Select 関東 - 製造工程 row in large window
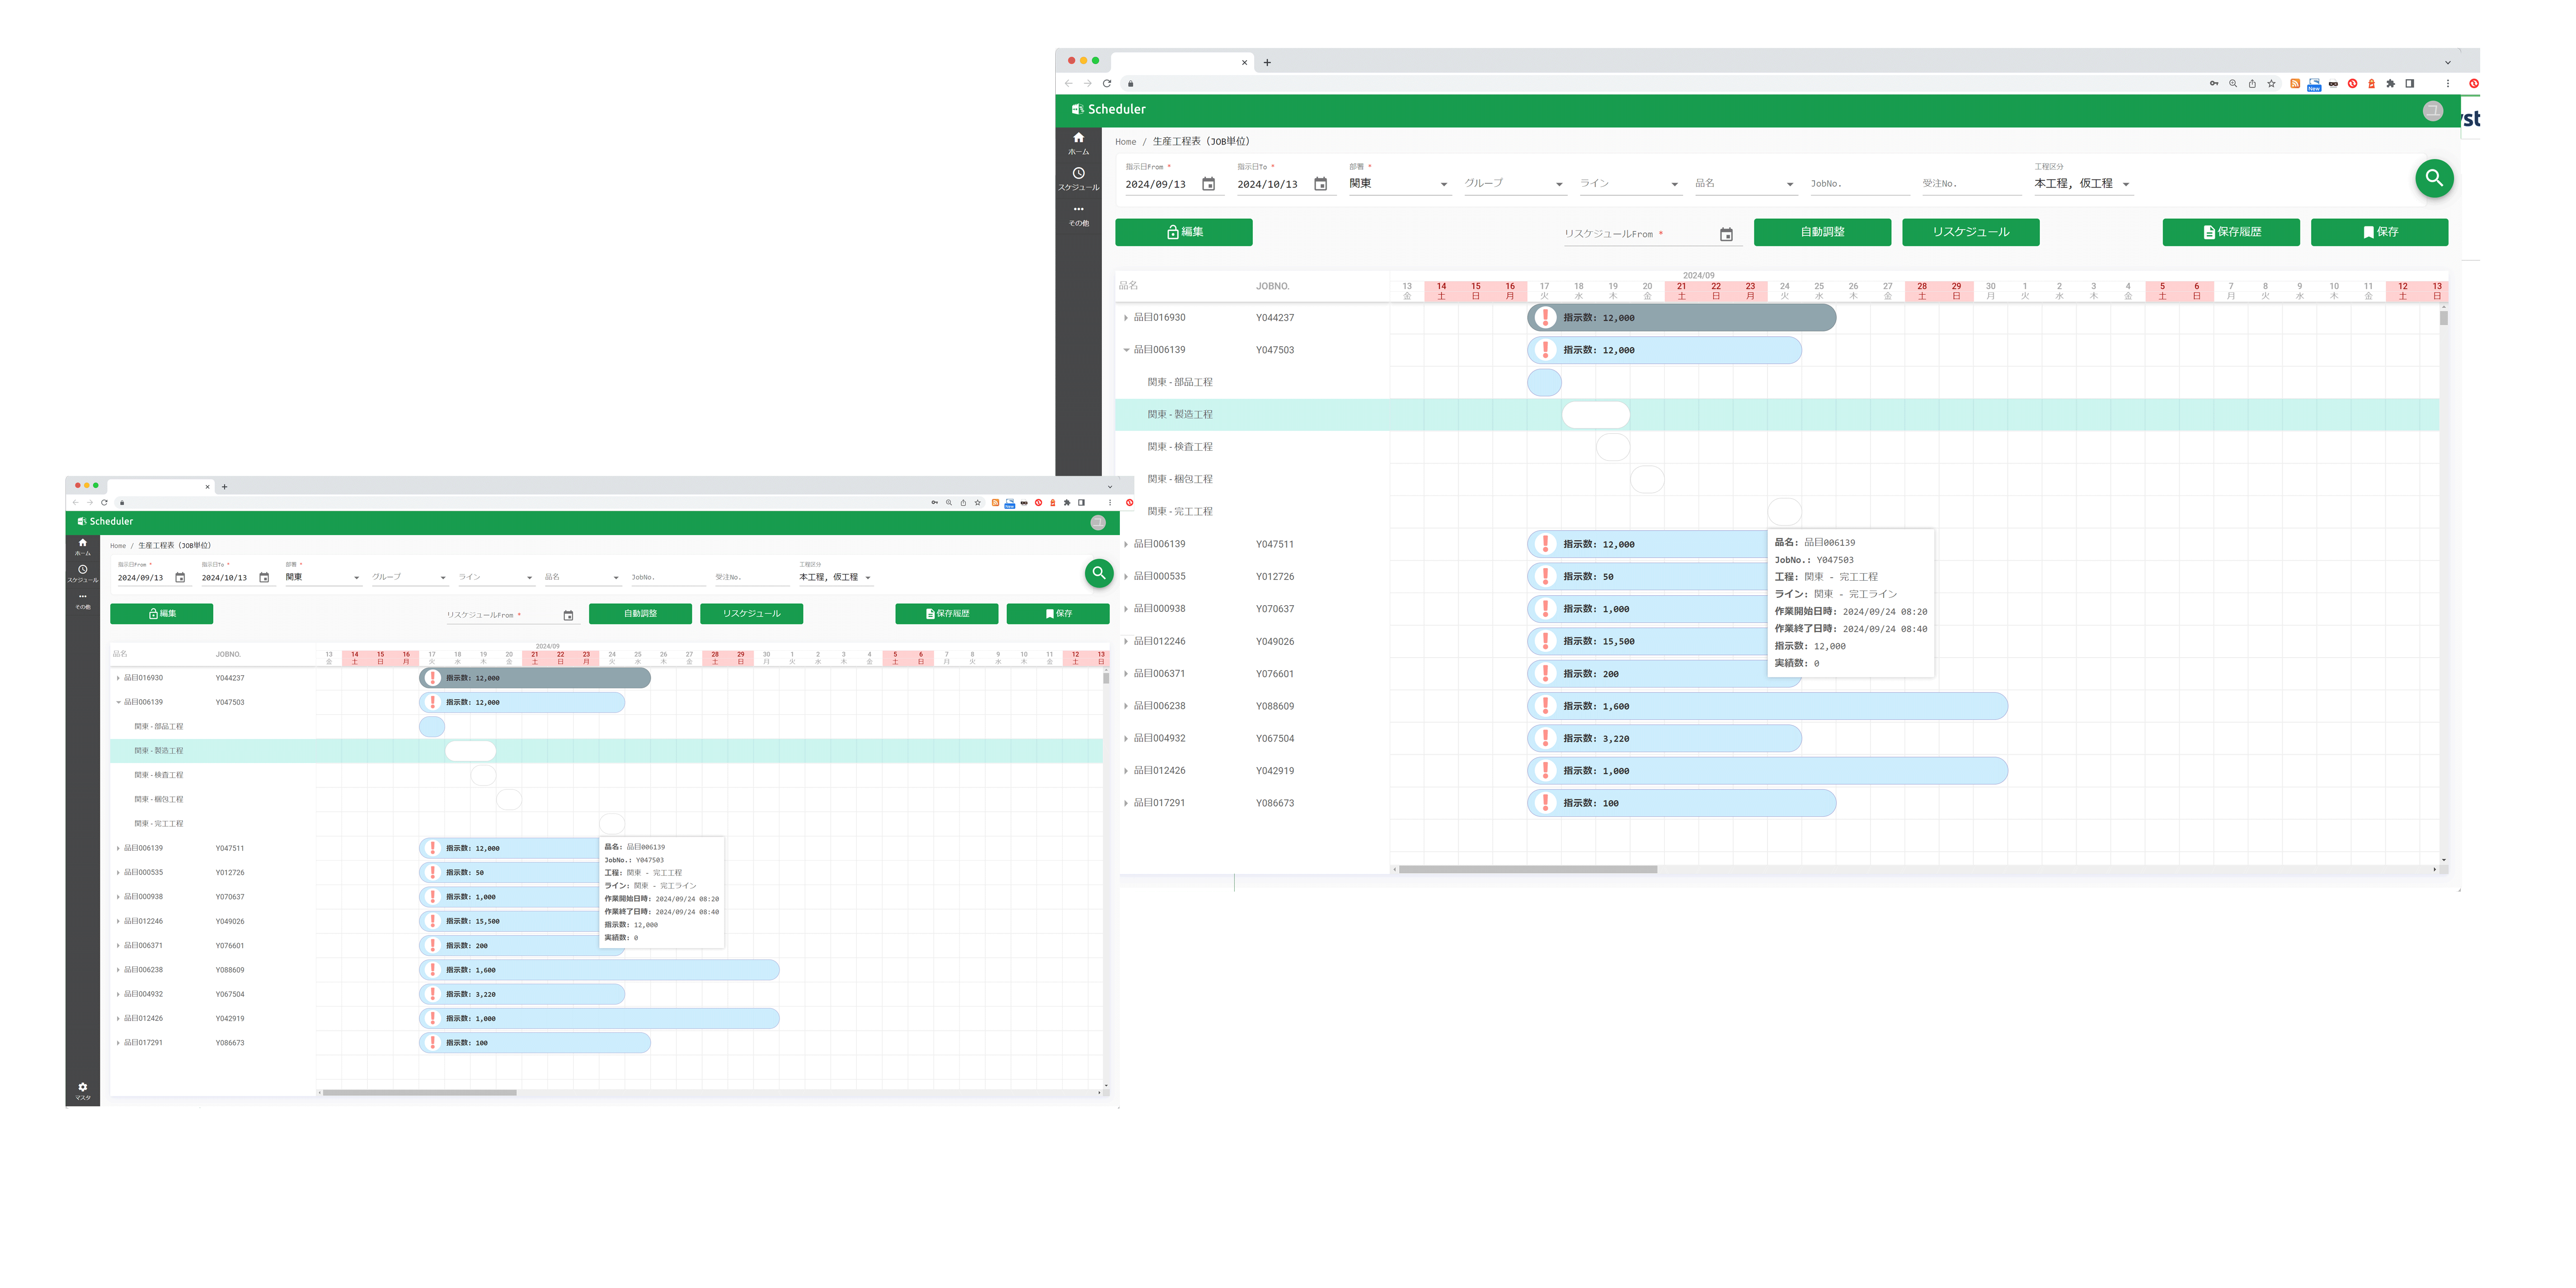The width and height of the screenshot is (2576, 1288). coord(1777,415)
